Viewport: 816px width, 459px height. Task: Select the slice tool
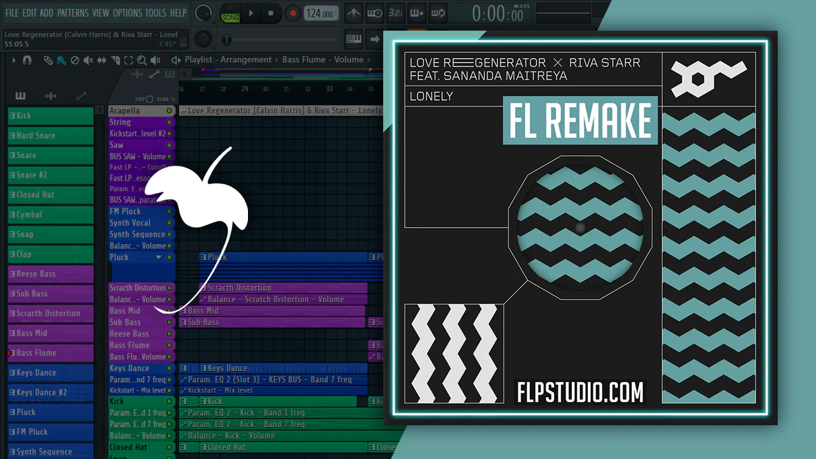pos(115,60)
